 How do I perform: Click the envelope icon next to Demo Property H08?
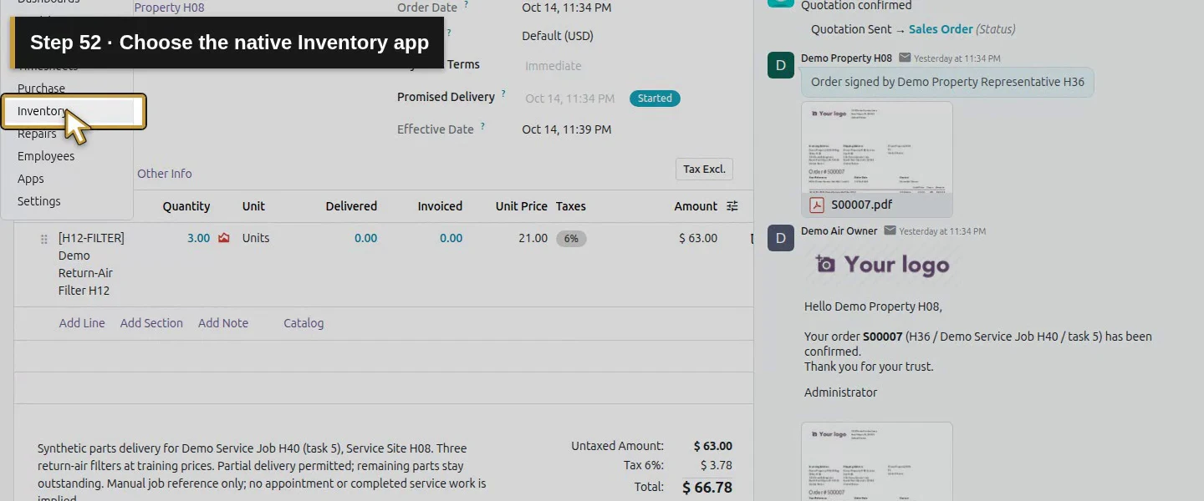[905, 58]
